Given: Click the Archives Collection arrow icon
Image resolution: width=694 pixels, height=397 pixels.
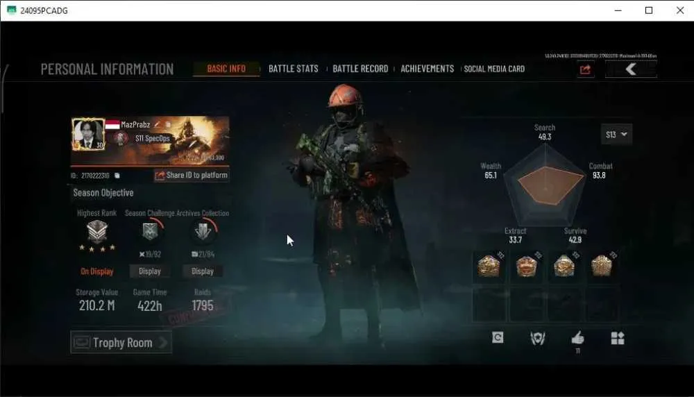Looking at the screenshot, I should pyautogui.click(x=203, y=231).
